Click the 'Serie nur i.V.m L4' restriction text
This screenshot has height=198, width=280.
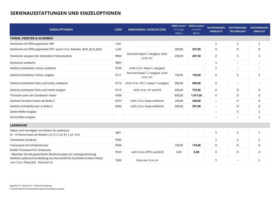147,160
